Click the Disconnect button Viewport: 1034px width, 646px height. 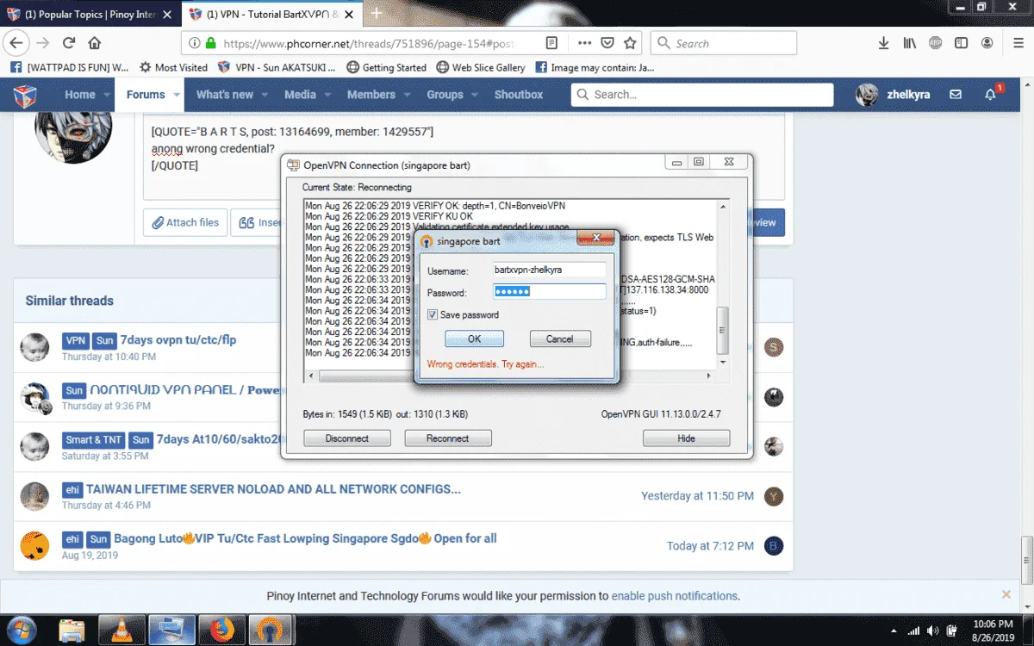coord(347,438)
